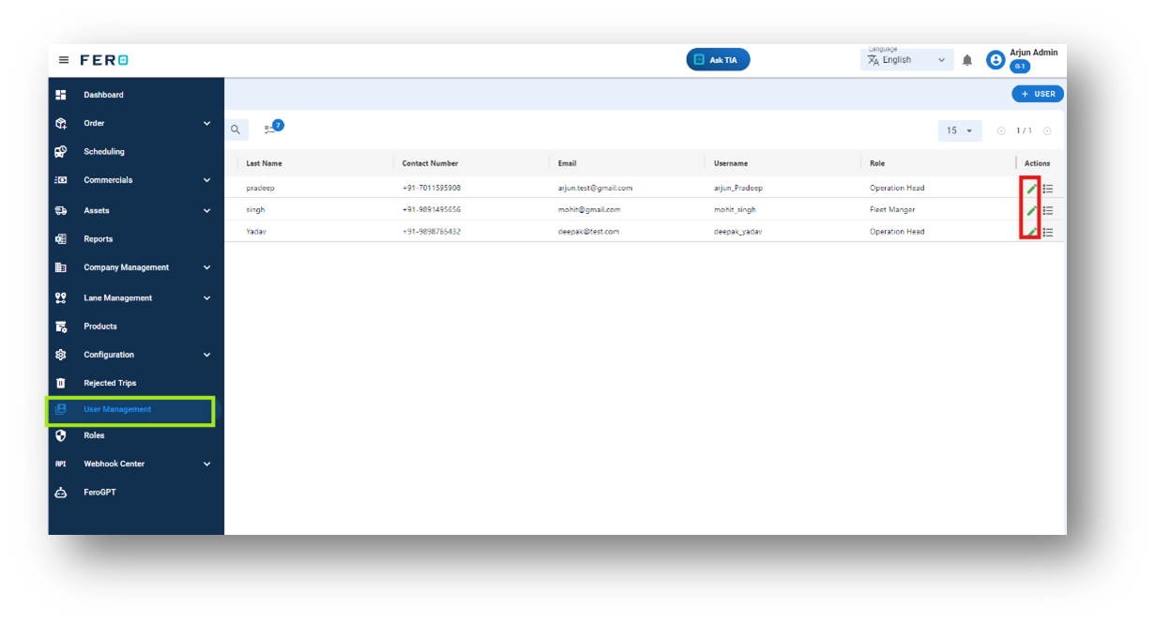Click the Last Name column header
The height and width of the screenshot is (624, 1156).
[264, 163]
